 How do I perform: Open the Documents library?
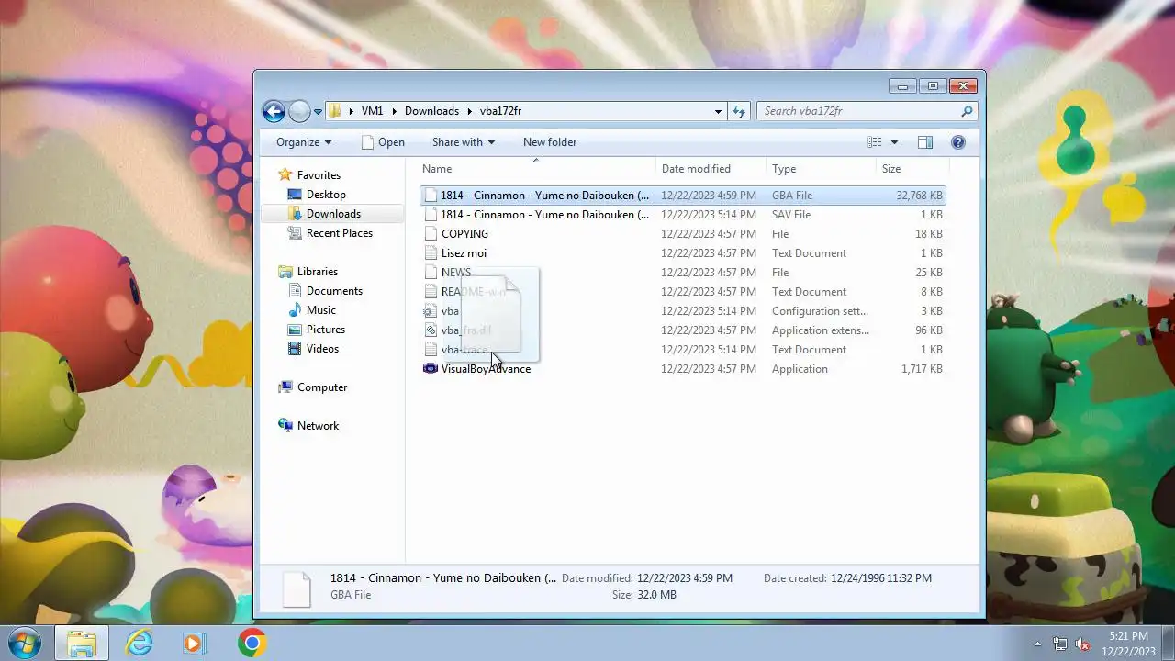tap(334, 291)
